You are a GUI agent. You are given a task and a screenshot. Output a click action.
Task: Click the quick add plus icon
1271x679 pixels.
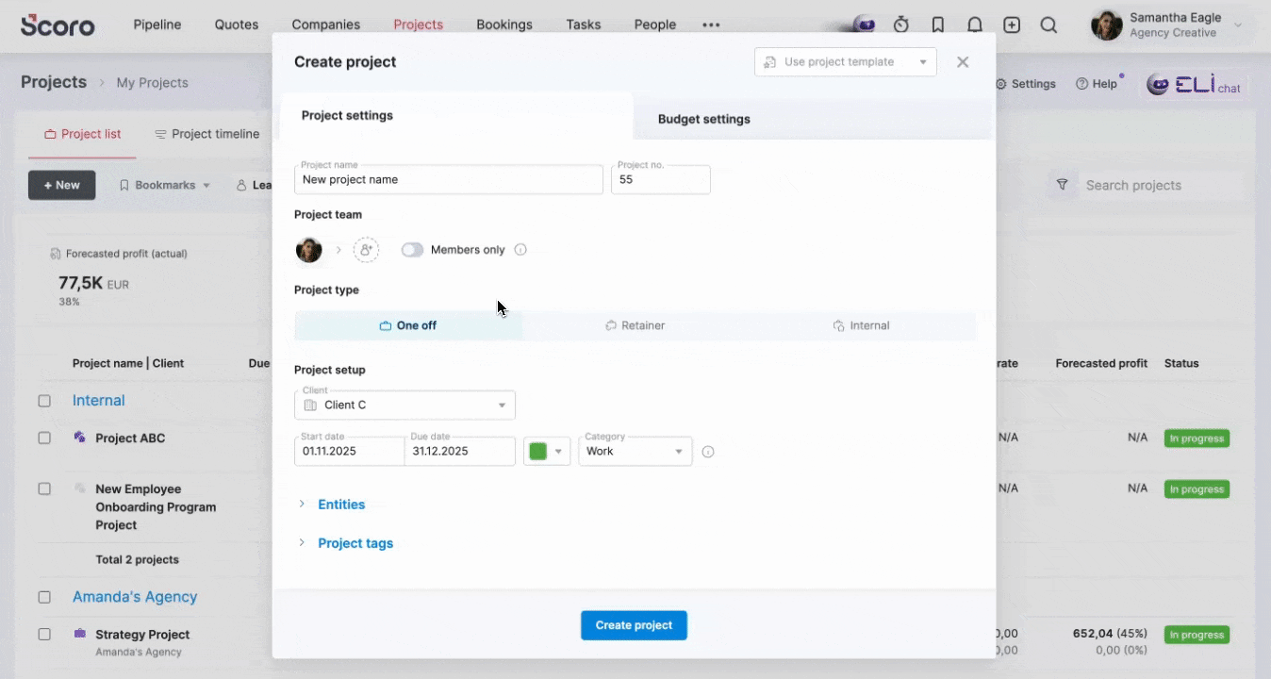1012,25
